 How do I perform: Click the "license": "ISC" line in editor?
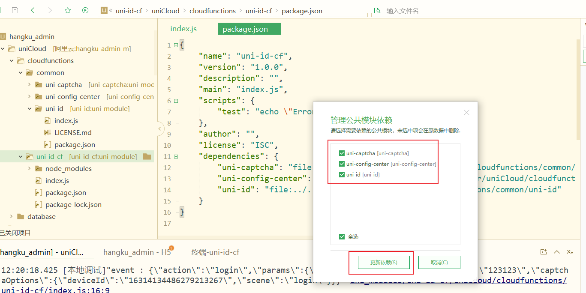pos(238,145)
